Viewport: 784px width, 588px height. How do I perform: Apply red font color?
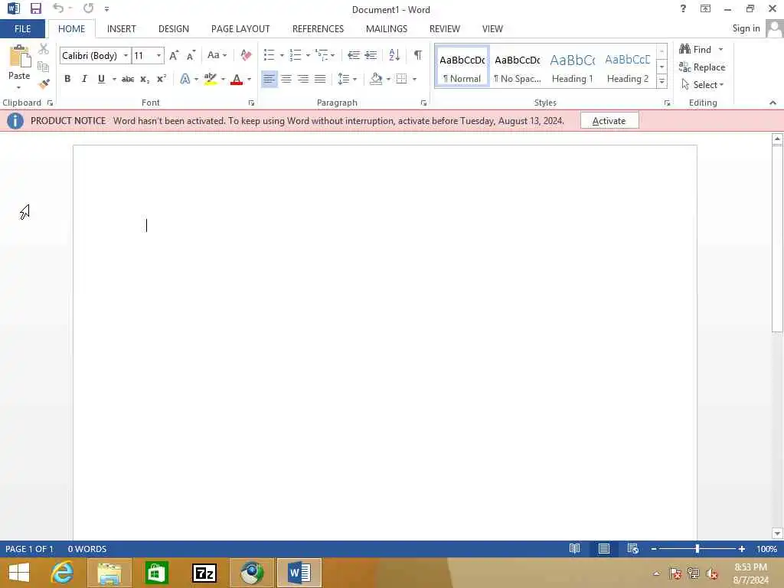tap(237, 79)
